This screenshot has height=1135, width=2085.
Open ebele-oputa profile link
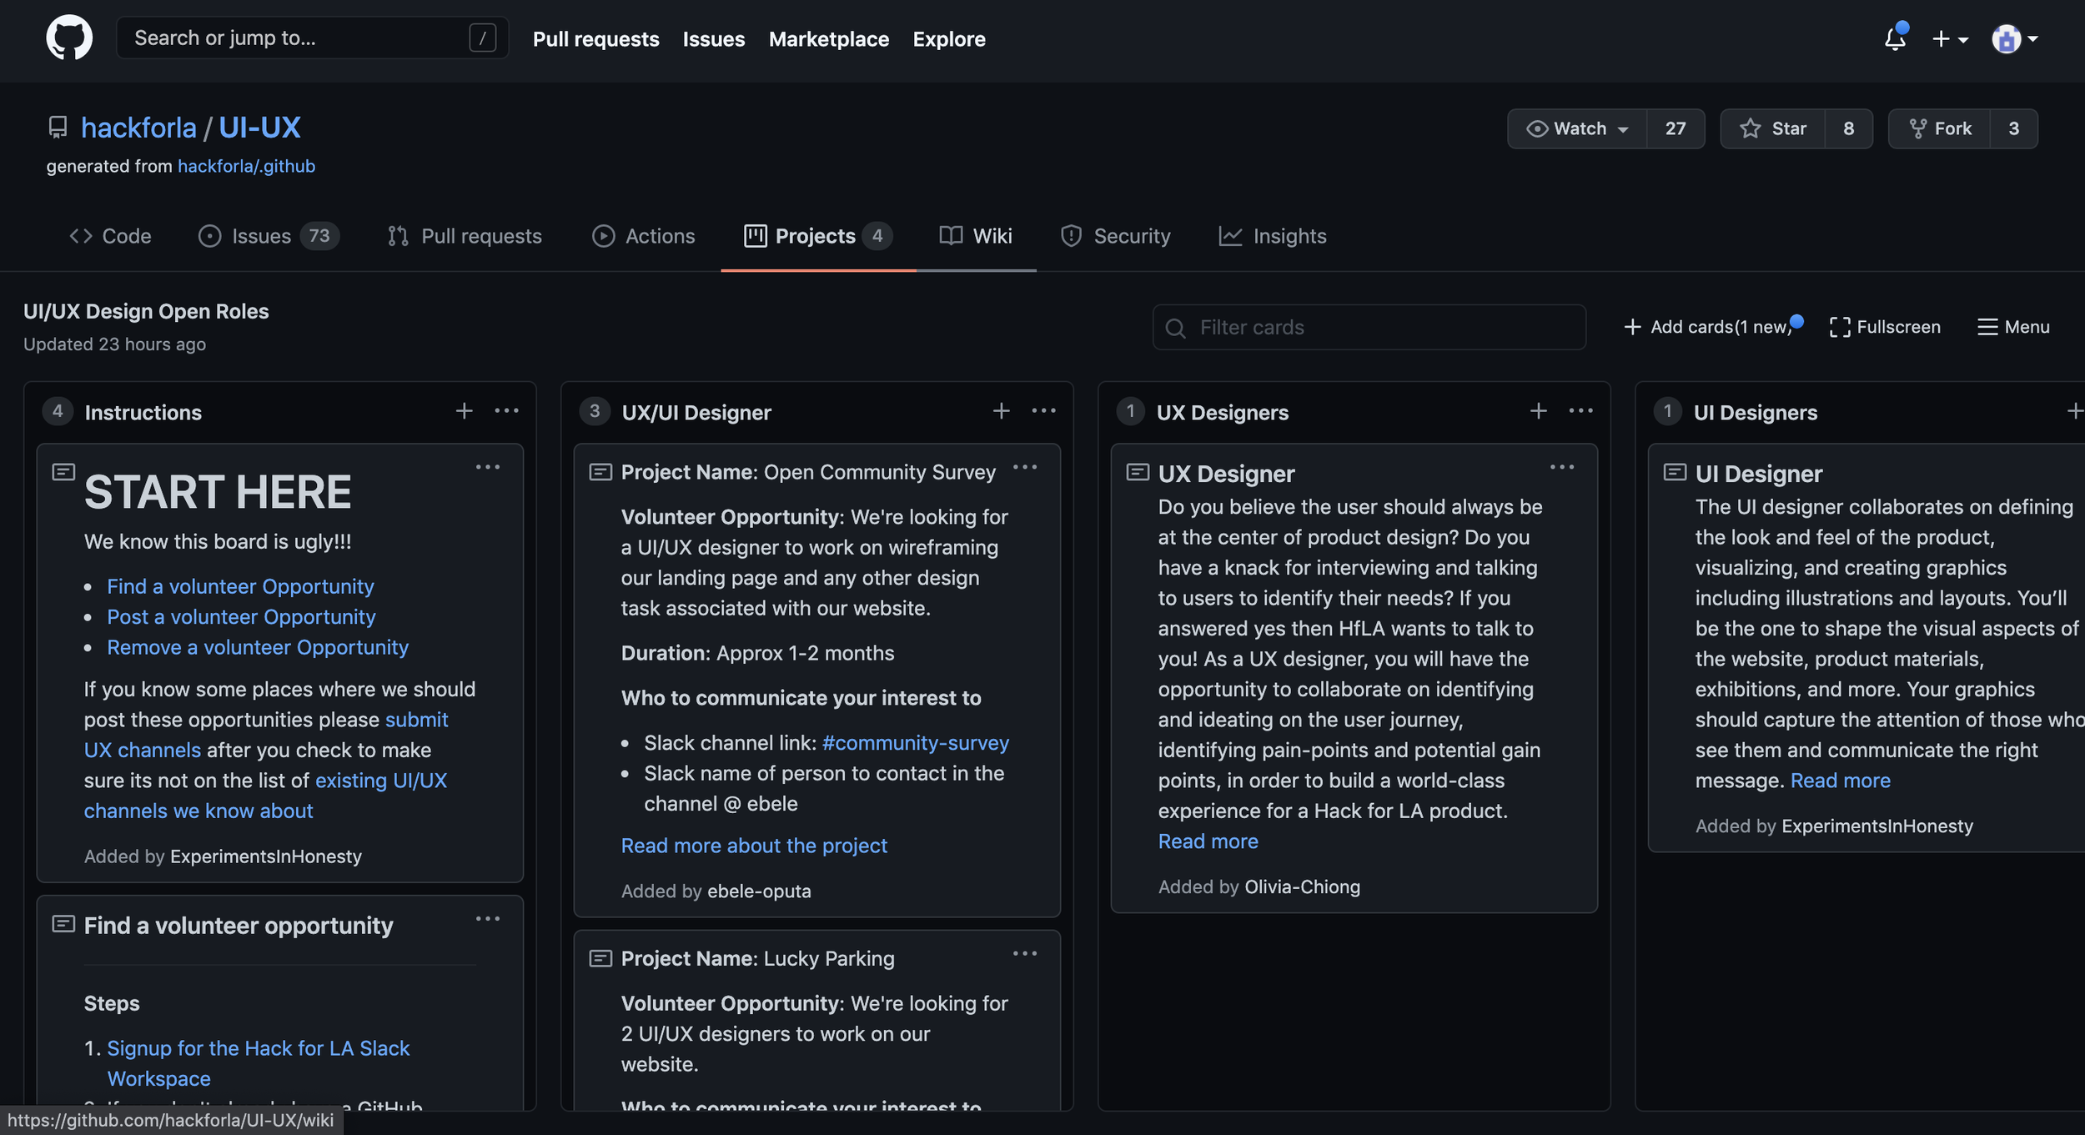pyautogui.click(x=759, y=891)
